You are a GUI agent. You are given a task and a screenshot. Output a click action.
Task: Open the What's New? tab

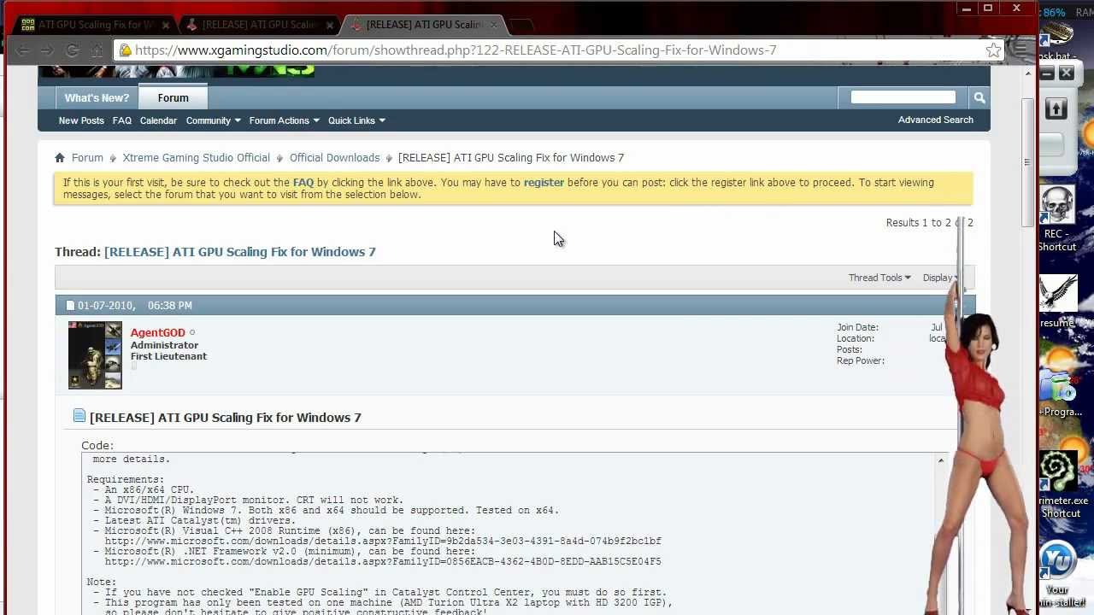pyautogui.click(x=97, y=98)
